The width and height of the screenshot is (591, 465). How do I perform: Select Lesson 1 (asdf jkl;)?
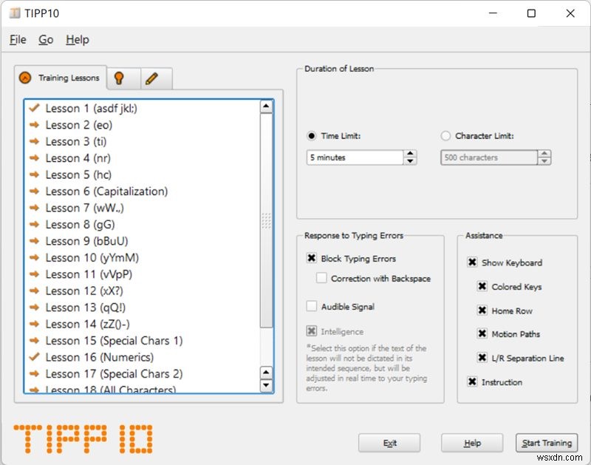[x=142, y=108]
